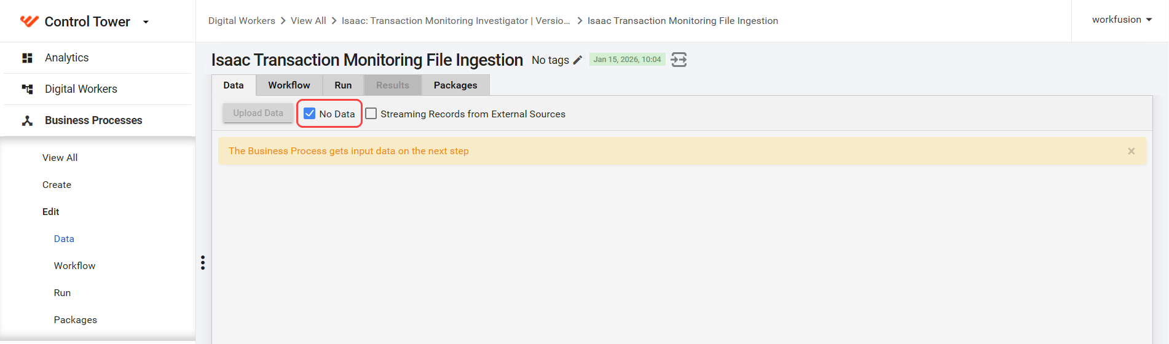Switch to the Run tab

pos(343,85)
